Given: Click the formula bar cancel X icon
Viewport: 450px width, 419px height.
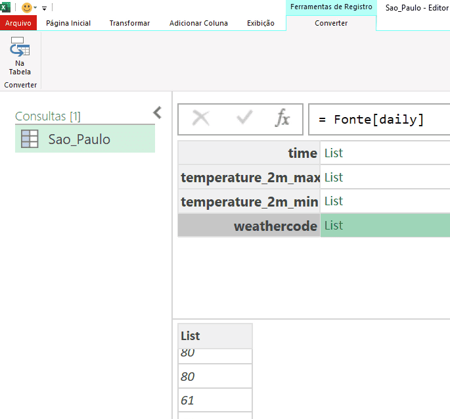Looking at the screenshot, I should pos(201,118).
